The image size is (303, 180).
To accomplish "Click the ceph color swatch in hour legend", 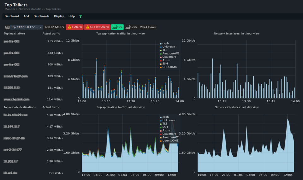I will [x=161, y=44].
